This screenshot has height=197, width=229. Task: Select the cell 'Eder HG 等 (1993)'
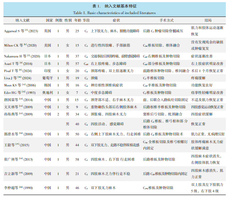20,93
